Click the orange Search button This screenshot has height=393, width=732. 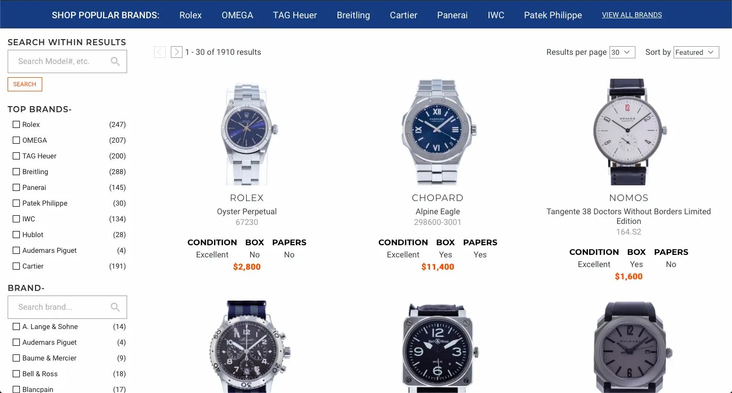coord(25,84)
